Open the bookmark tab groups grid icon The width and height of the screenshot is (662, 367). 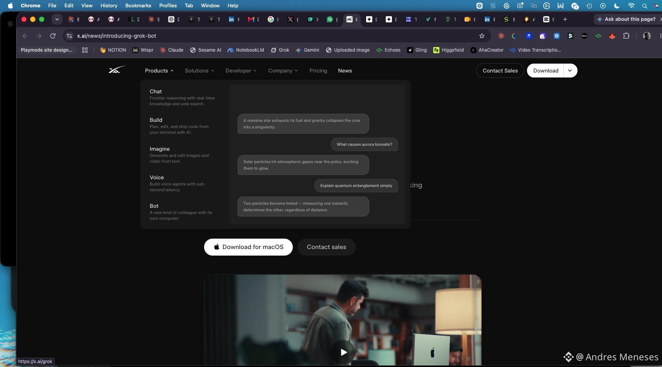point(85,50)
